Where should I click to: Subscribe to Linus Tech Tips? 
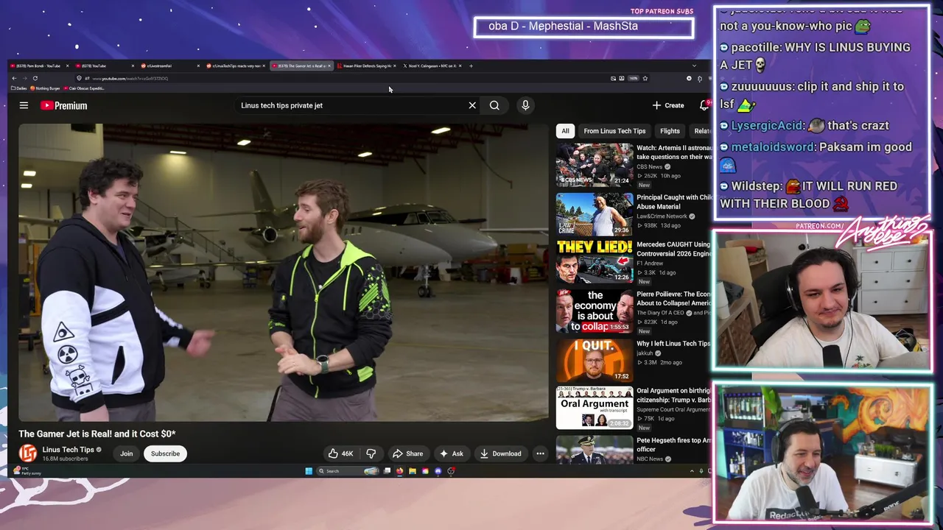coord(165,453)
